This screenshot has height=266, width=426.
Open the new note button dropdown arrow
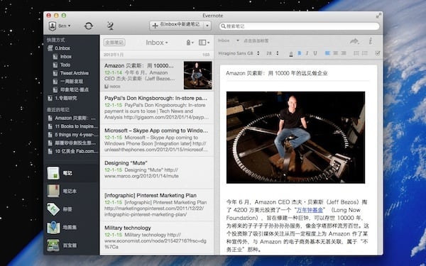pyautogui.click(x=207, y=26)
